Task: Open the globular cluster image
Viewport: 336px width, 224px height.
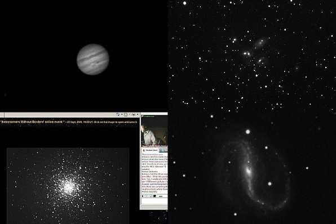Action: coord(68,186)
